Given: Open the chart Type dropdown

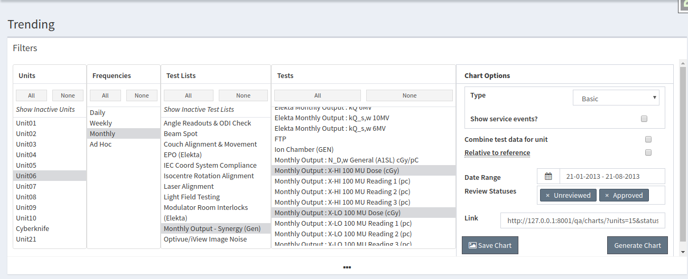Looking at the screenshot, I should point(616,98).
